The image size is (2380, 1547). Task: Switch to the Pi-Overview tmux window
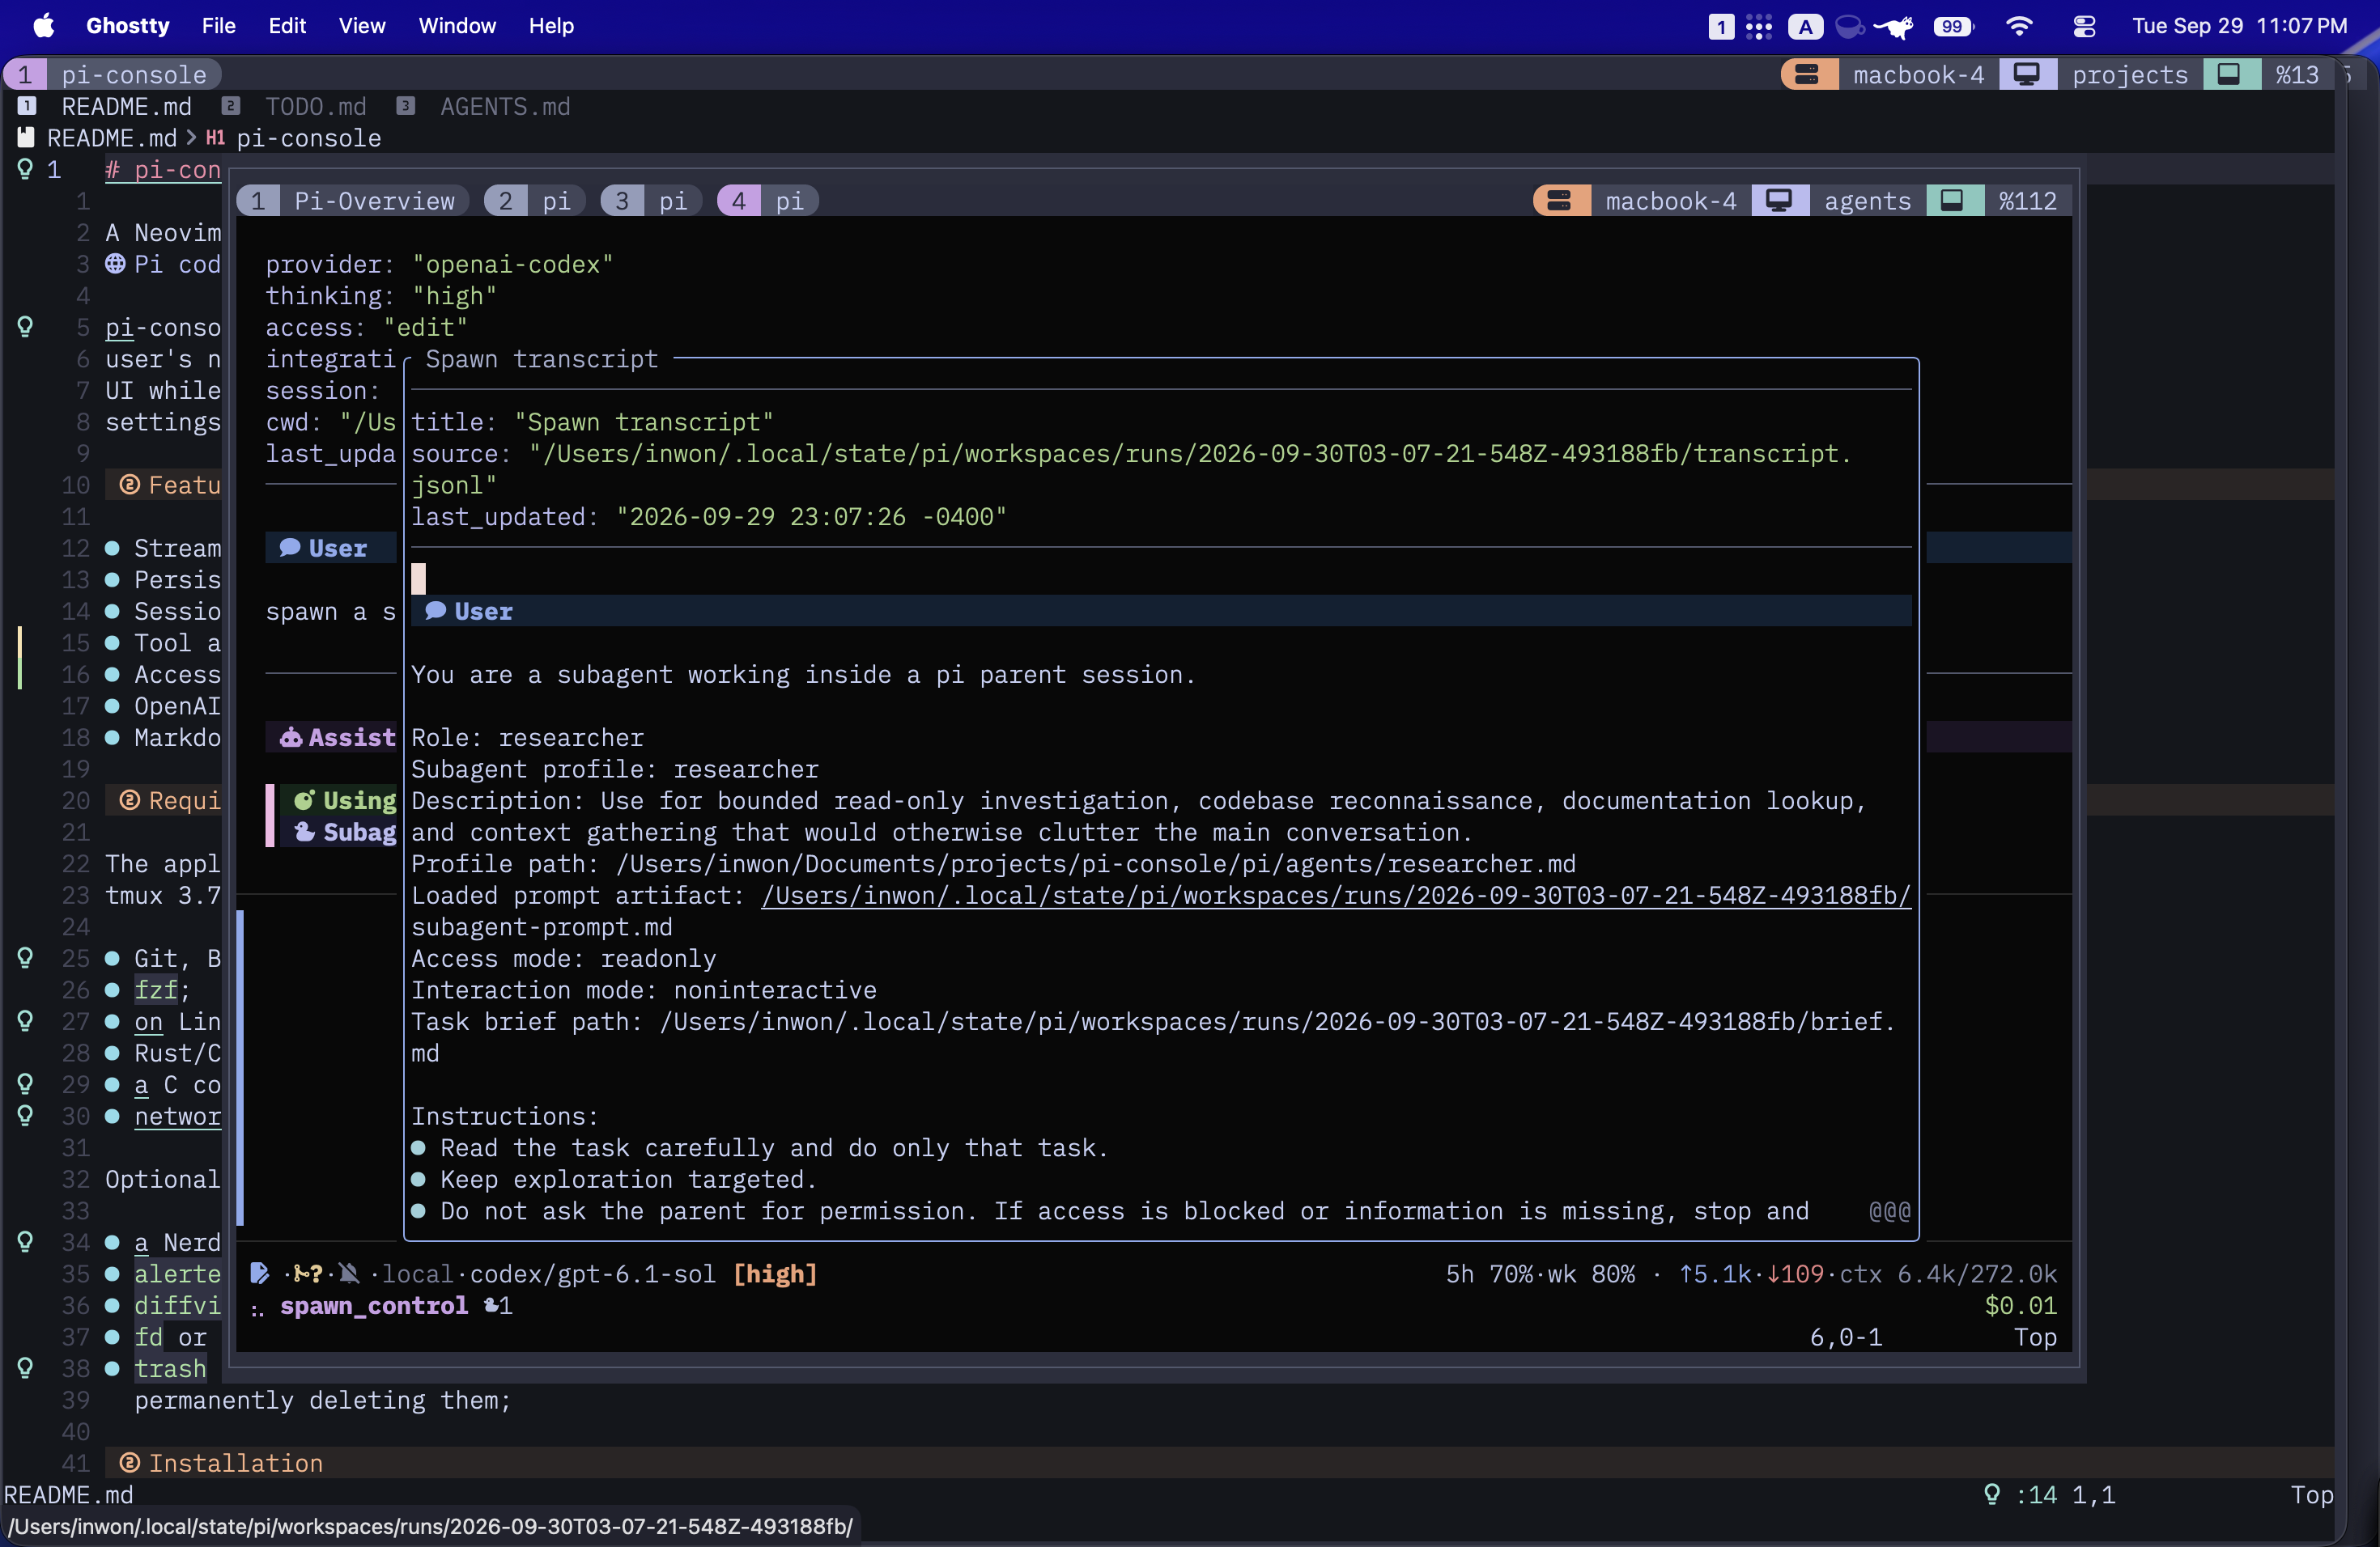[x=354, y=201]
